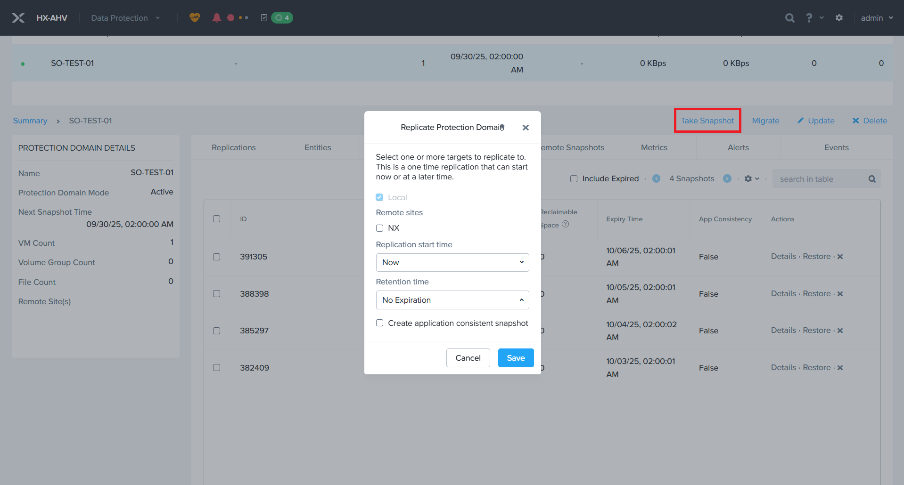Open the Replication start time dropdown
This screenshot has width=904, height=485.
coord(452,262)
